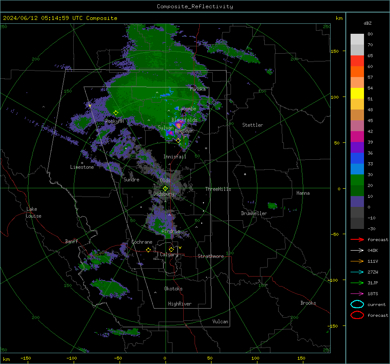Image resolution: width=390 pixels, height=364 pixels.
Task: Click the Hanna city label
Action: point(303,193)
